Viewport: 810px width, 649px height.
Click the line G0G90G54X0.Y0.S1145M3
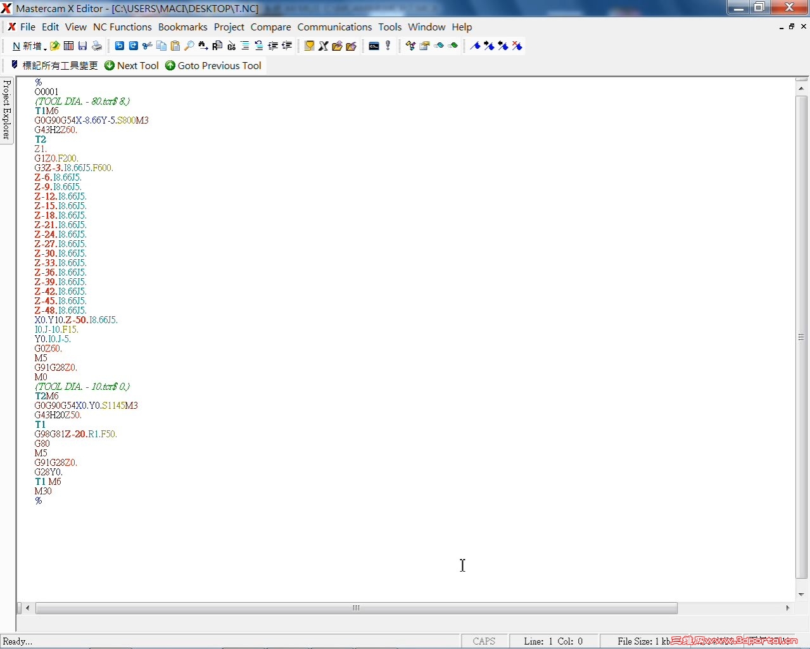[x=86, y=406]
